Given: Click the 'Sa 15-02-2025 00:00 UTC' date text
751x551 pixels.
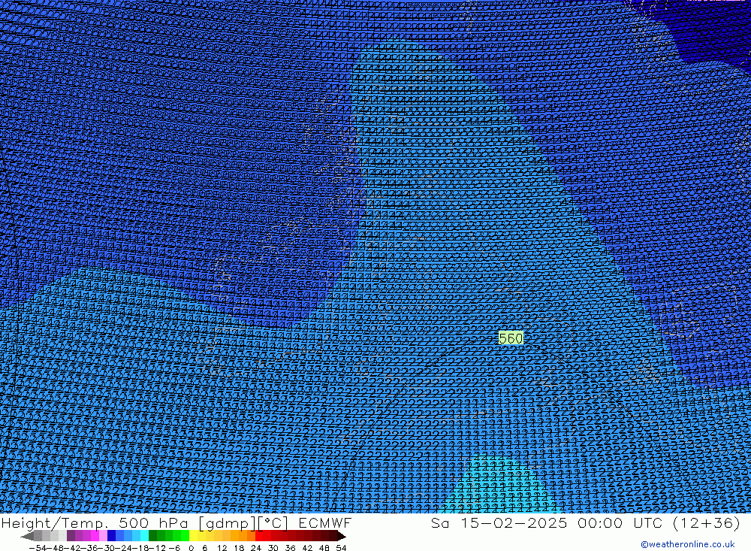Looking at the screenshot, I should click(x=547, y=522).
